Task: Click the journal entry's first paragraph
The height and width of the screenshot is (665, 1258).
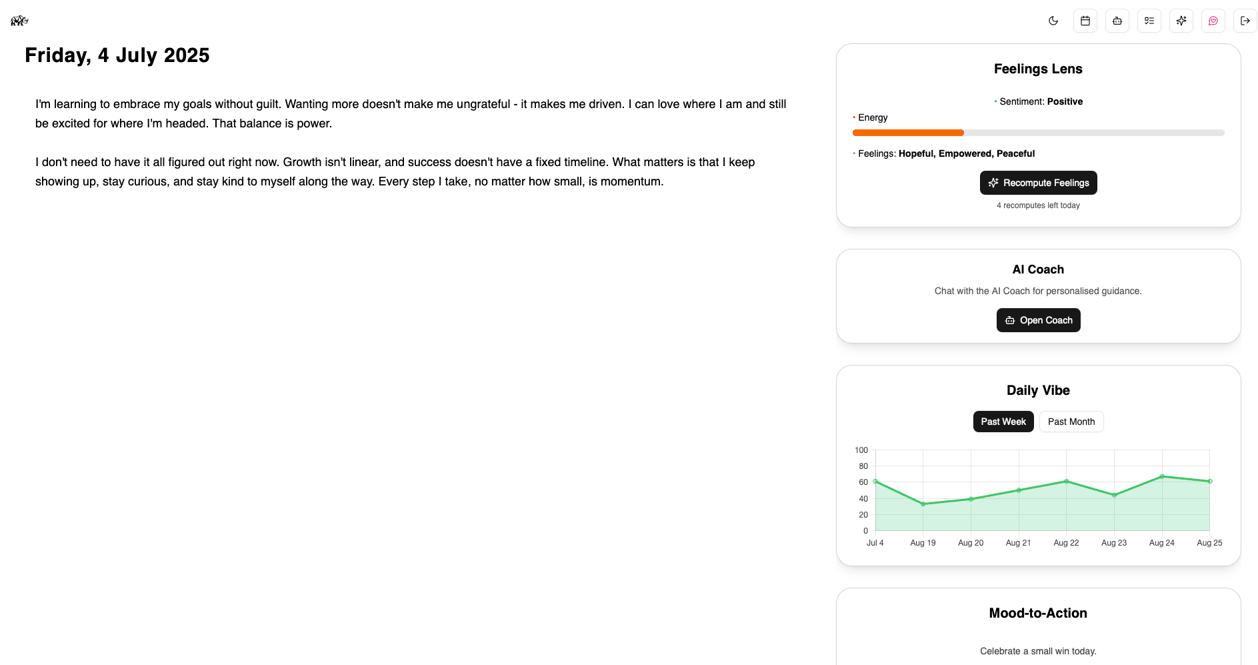Action: click(x=411, y=113)
